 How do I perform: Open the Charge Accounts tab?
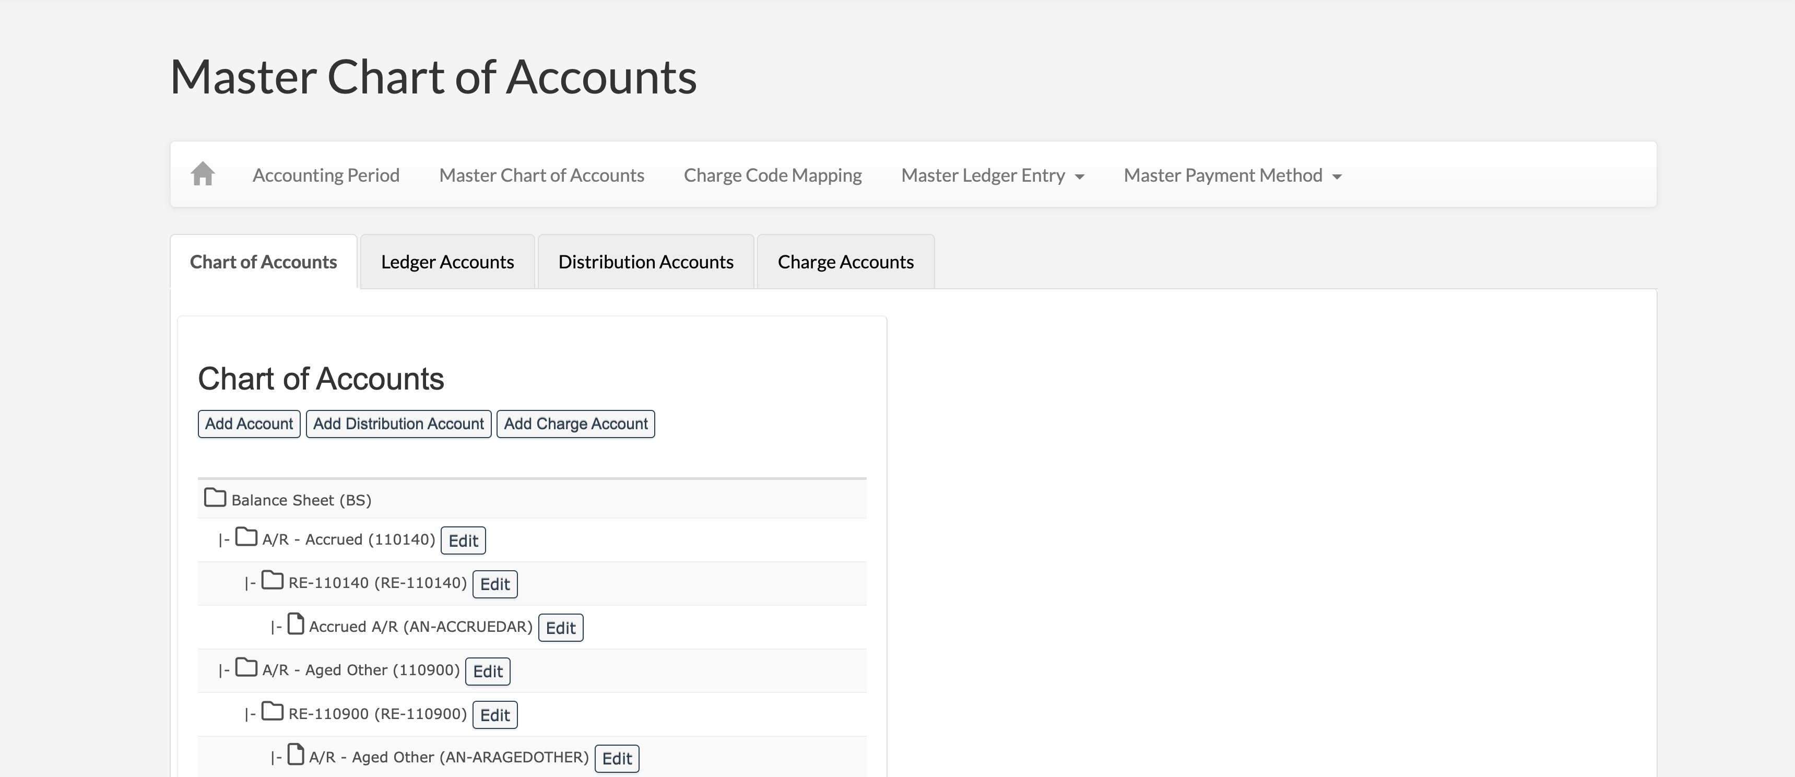click(845, 262)
